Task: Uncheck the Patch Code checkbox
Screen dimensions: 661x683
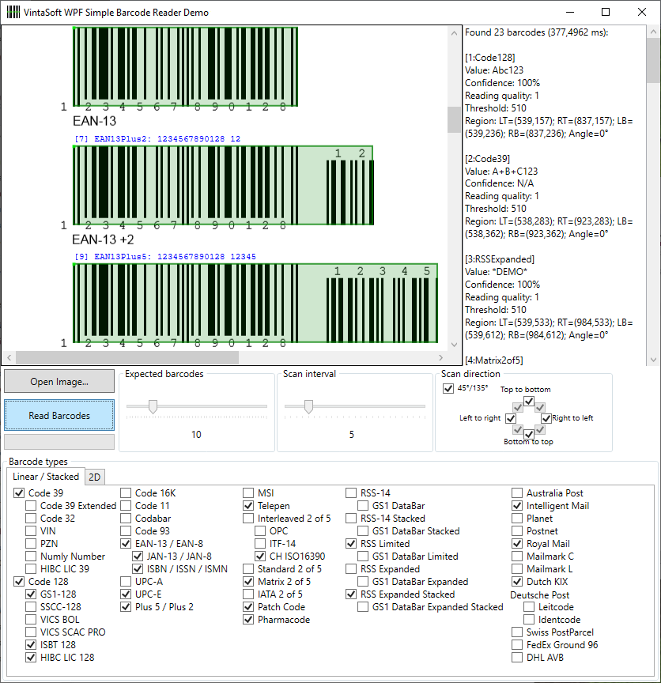Action: (x=248, y=606)
